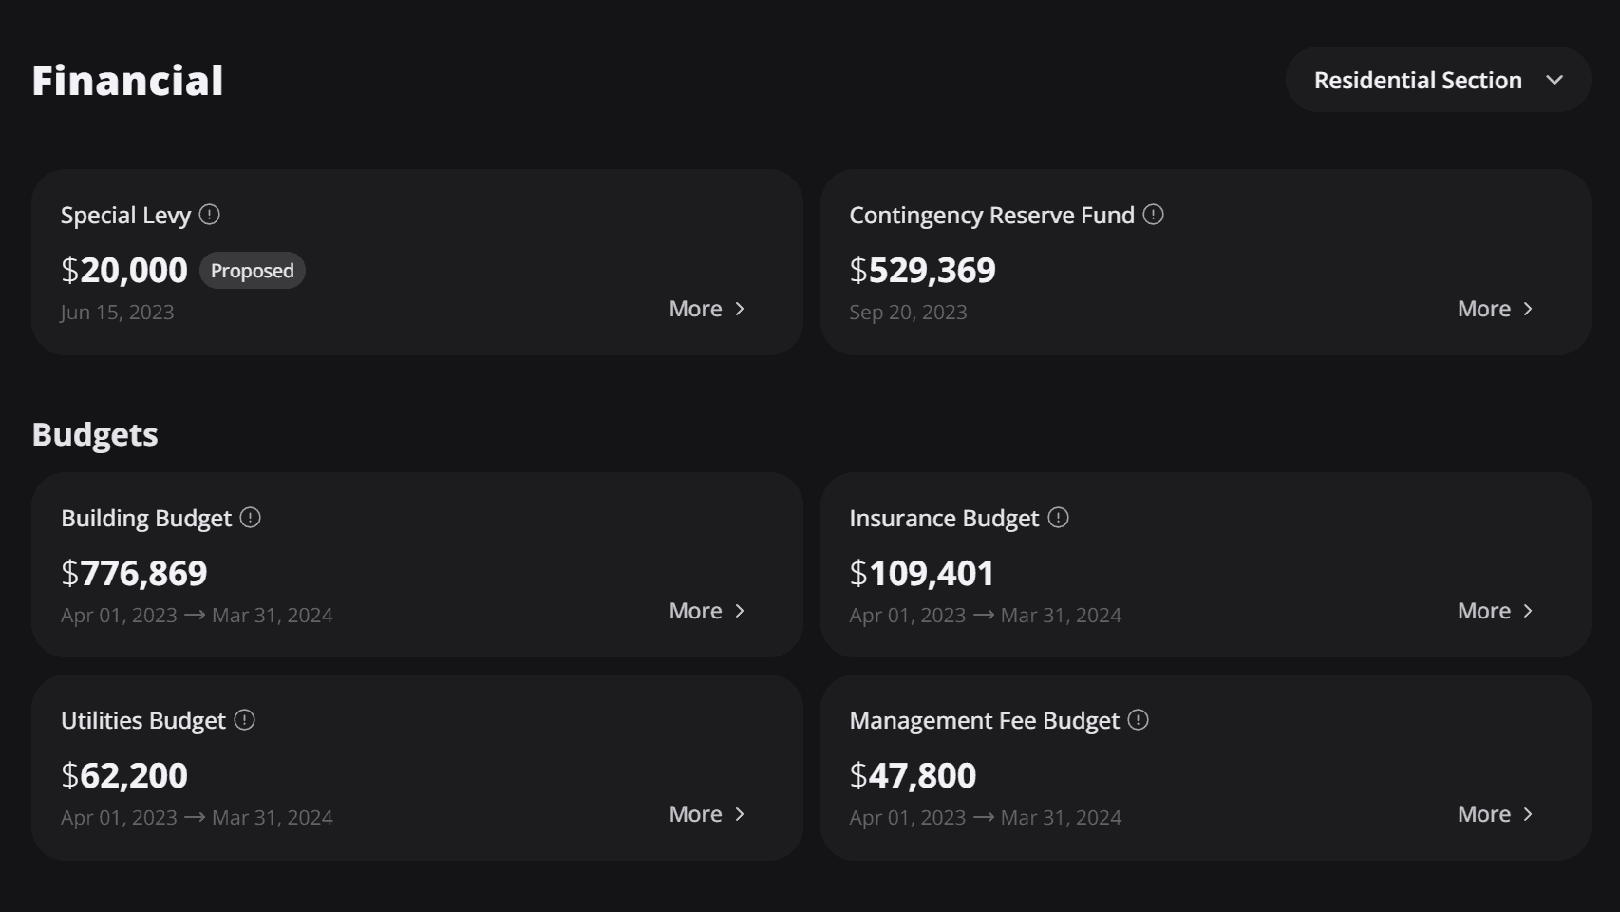Click the Utilities Budget info icon

click(245, 720)
